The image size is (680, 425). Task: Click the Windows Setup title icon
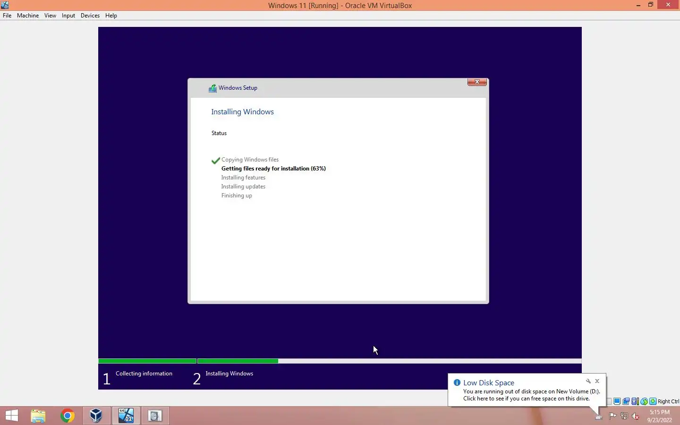[x=213, y=88]
